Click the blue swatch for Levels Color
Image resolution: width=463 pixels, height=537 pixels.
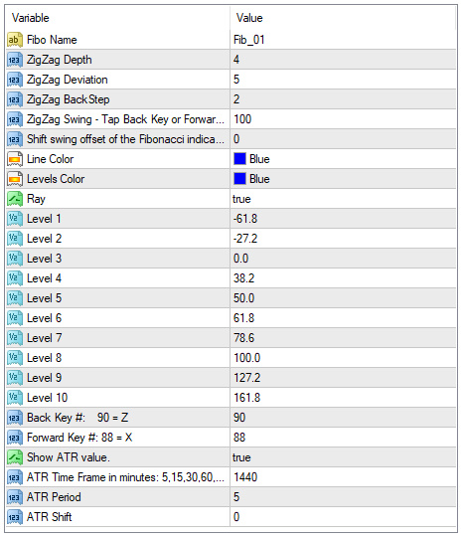(x=239, y=179)
